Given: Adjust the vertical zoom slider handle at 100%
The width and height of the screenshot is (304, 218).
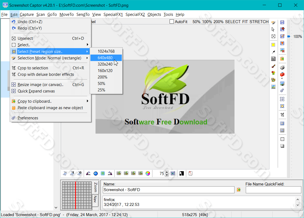Looking at the screenshot, I should point(289,37).
